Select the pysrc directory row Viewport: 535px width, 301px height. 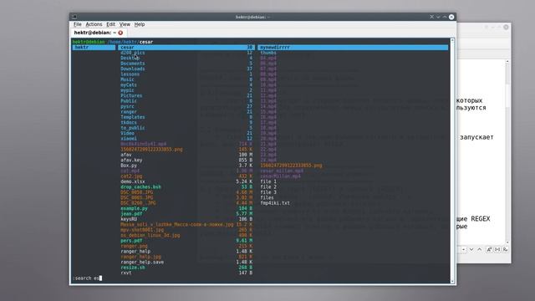point(186,106)
